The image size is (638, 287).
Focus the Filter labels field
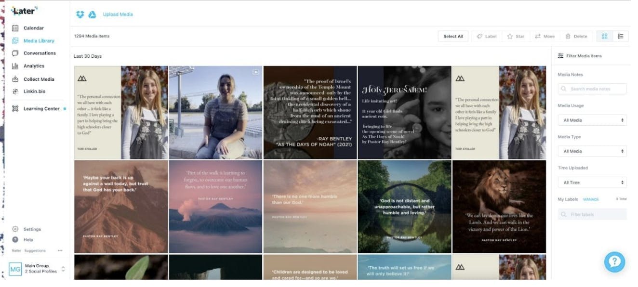[x=592, y=214]
